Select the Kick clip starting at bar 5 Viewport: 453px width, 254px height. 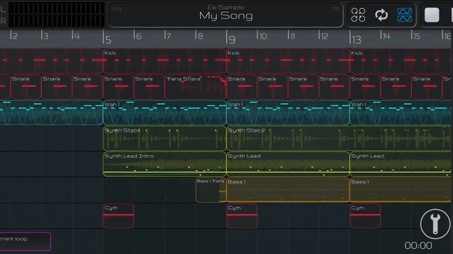coord(165,61)
